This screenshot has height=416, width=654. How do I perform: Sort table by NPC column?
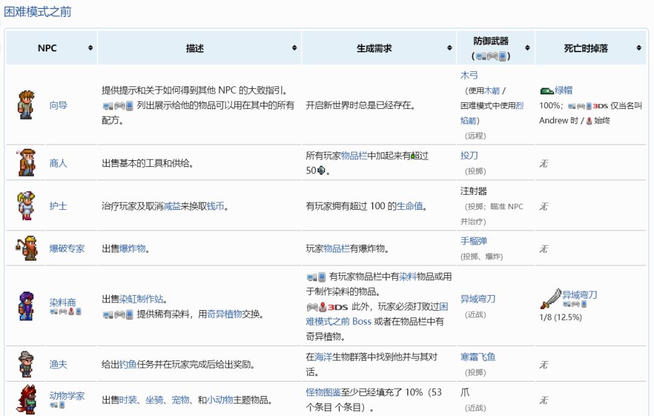90,48
